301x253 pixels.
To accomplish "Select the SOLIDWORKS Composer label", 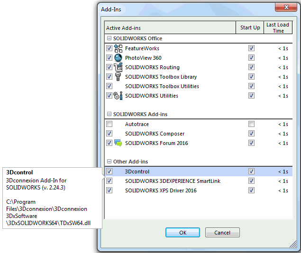I will coord(155,134).
